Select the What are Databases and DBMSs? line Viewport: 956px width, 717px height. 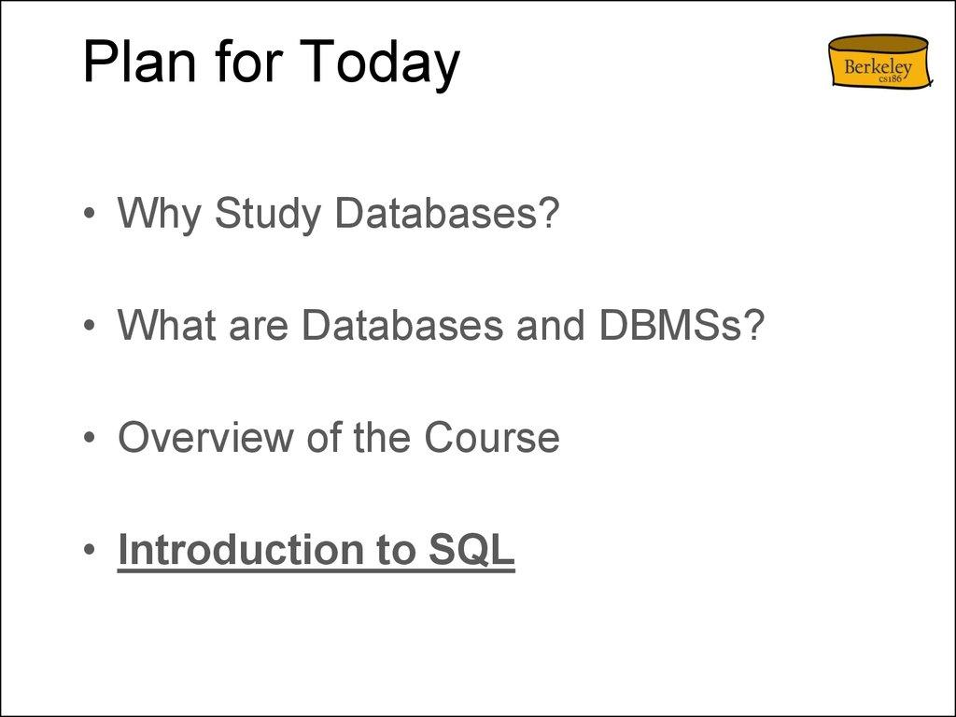point(441,326)
